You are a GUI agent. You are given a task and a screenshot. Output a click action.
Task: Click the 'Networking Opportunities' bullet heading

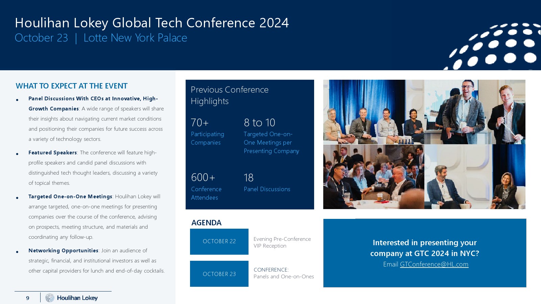pos(63,251)
